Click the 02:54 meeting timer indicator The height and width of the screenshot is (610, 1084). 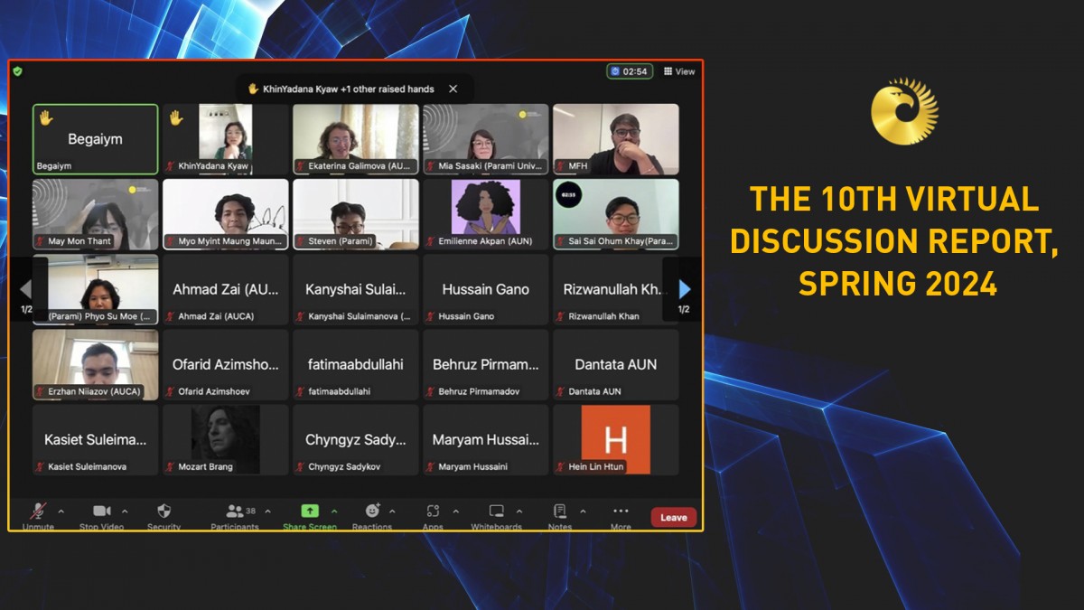(630, 71)
